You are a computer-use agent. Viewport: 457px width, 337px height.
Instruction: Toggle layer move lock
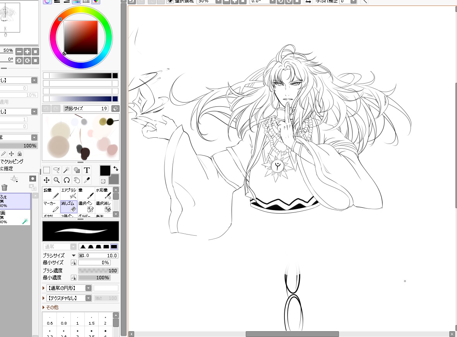pyautogui.click(x=11, y=154)
